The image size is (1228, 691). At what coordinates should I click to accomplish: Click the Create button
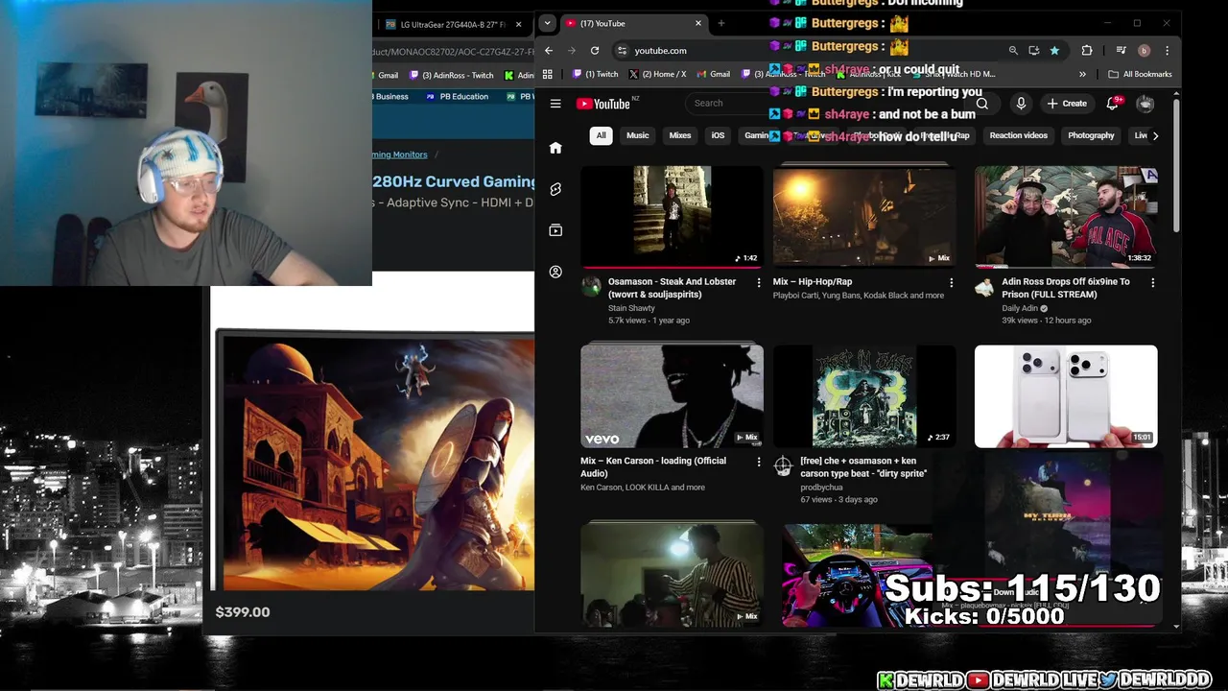[1067, 104]
